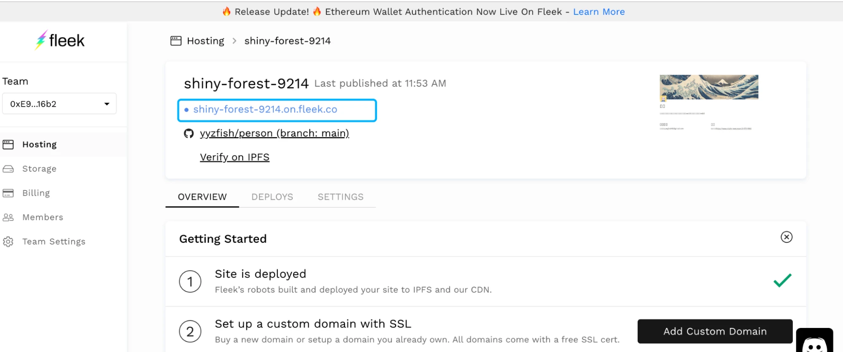Click the Hosting icon in the sidebar
Screen dimensions: 843x352
[8, 145]
